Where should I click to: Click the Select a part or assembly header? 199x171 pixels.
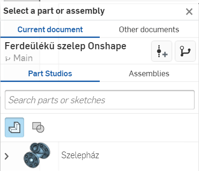coord(54,11)
